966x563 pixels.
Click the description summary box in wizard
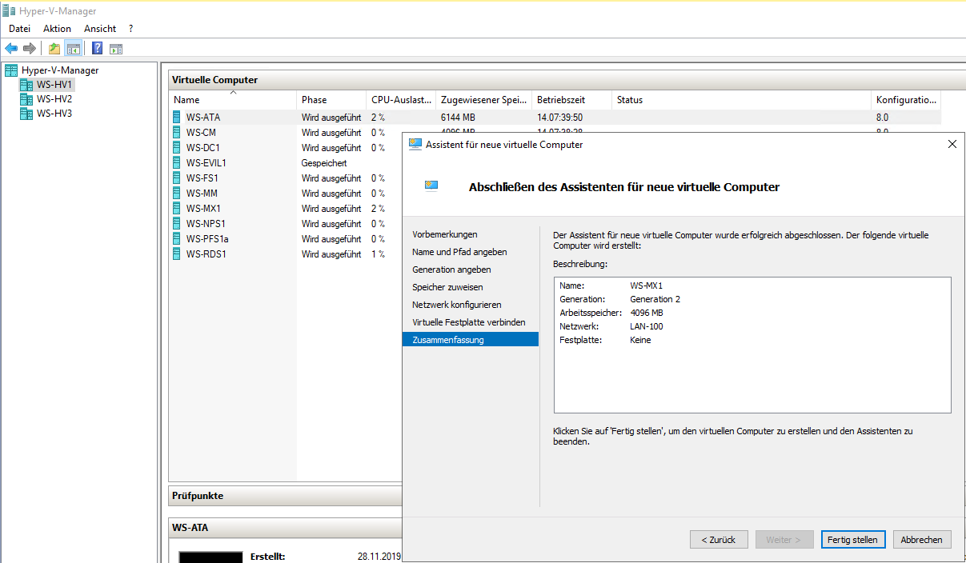click(752, 345)
